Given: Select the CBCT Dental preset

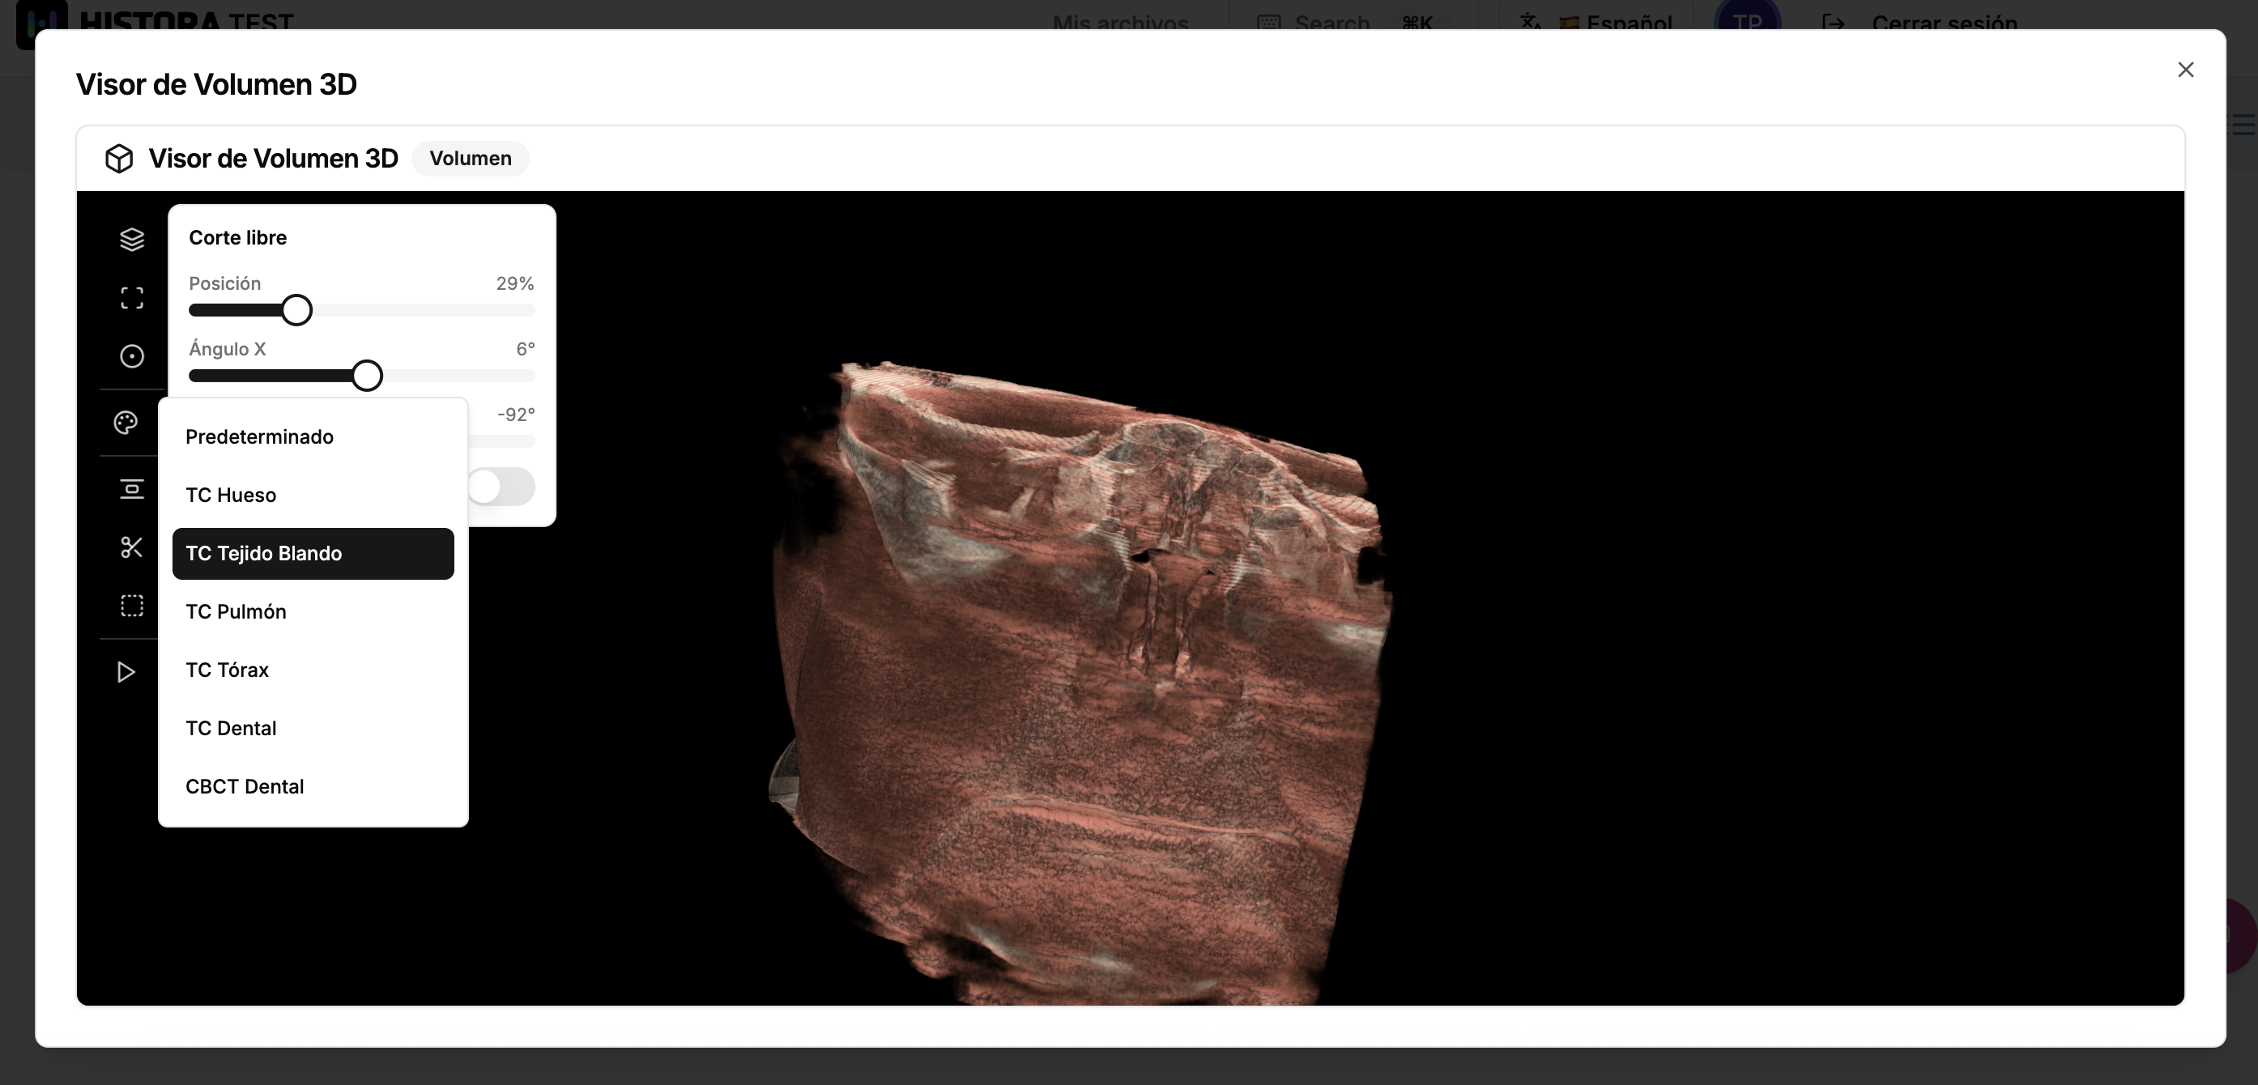Looking at the screenshot, I should coord(245,786).
